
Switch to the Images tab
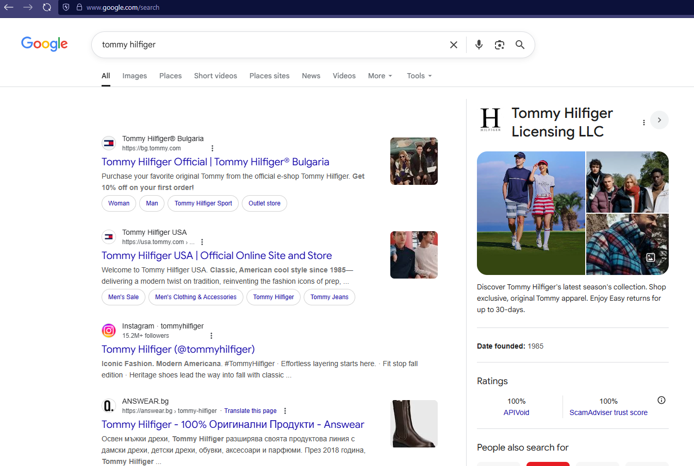pyautogui.click(x=135, y=76)
